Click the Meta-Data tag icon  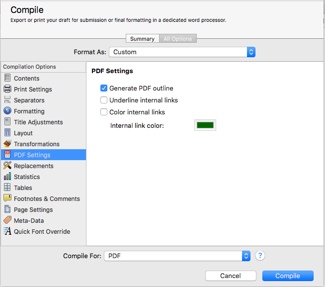pos(7,220)
